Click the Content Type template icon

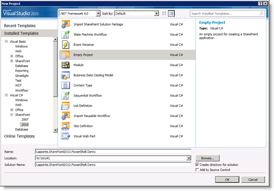pos(66,85)
